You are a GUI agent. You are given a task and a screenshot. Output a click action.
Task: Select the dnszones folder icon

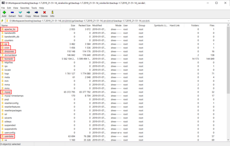point(3,51)
